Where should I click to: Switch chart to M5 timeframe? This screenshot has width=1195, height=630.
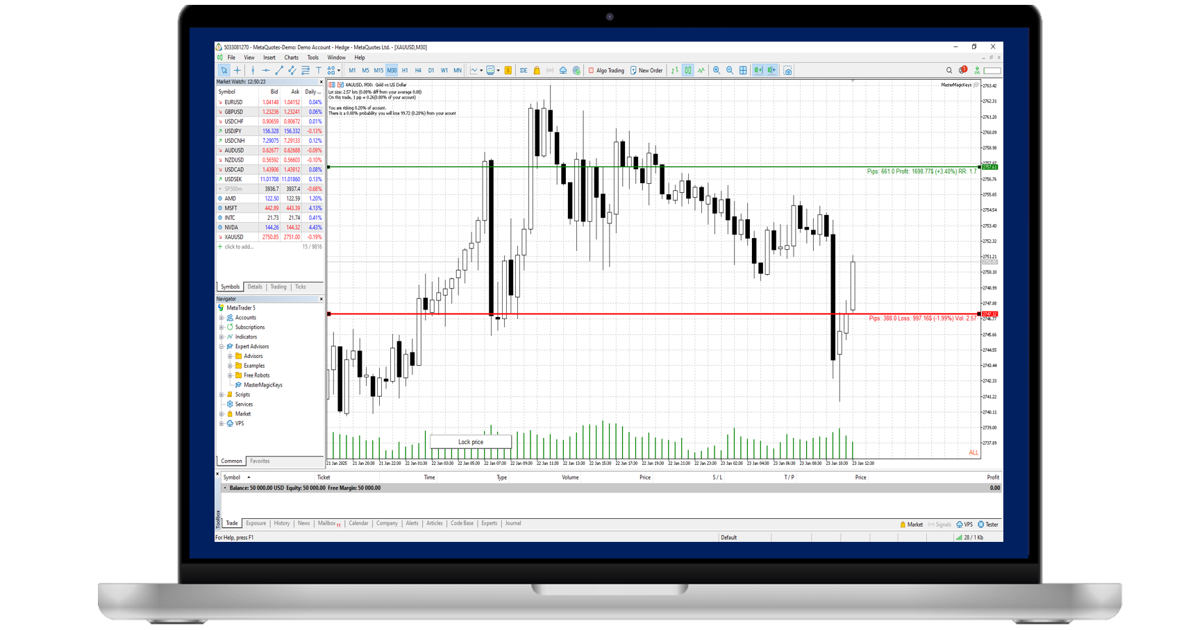(x=365, y=70)
